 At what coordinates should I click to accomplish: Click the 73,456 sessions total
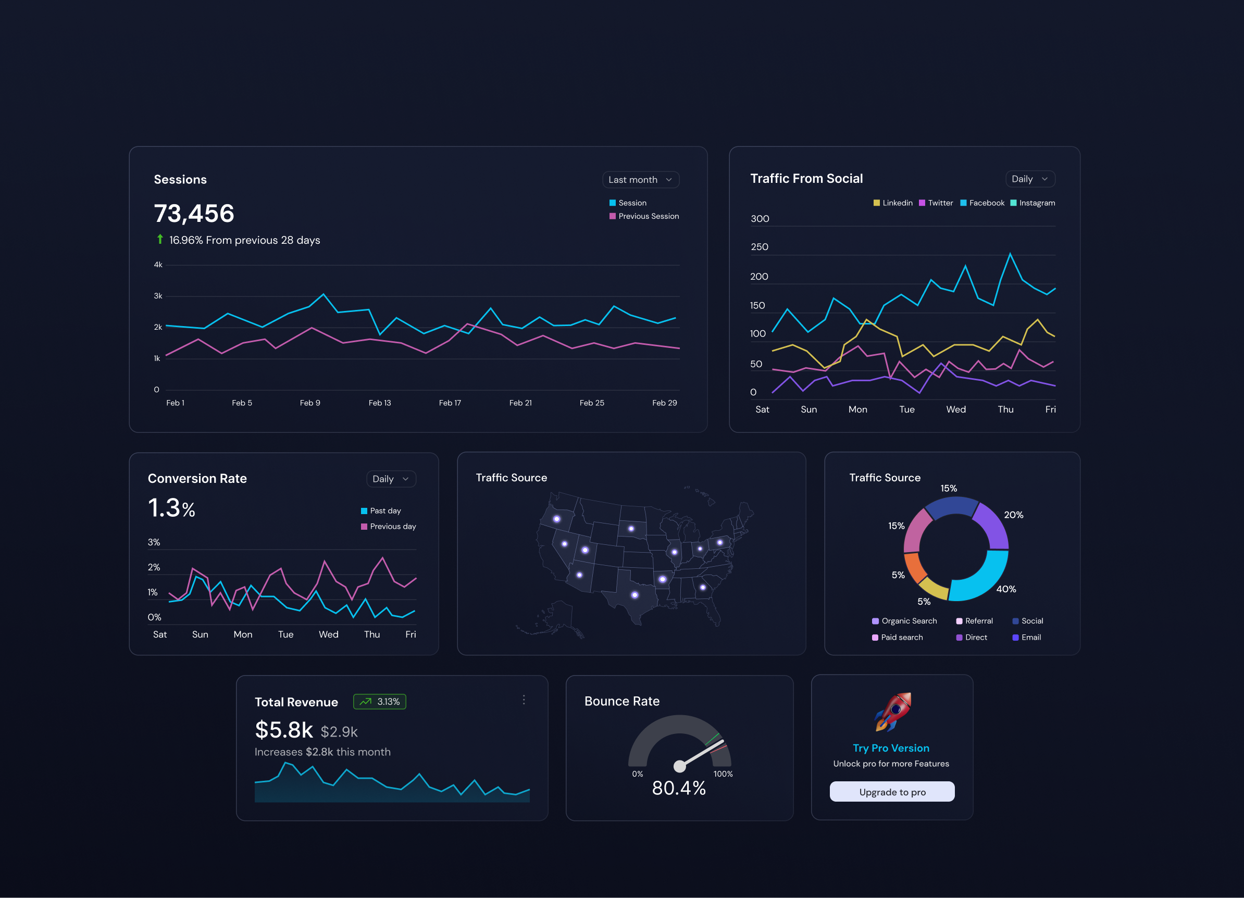tap(194, 214)
